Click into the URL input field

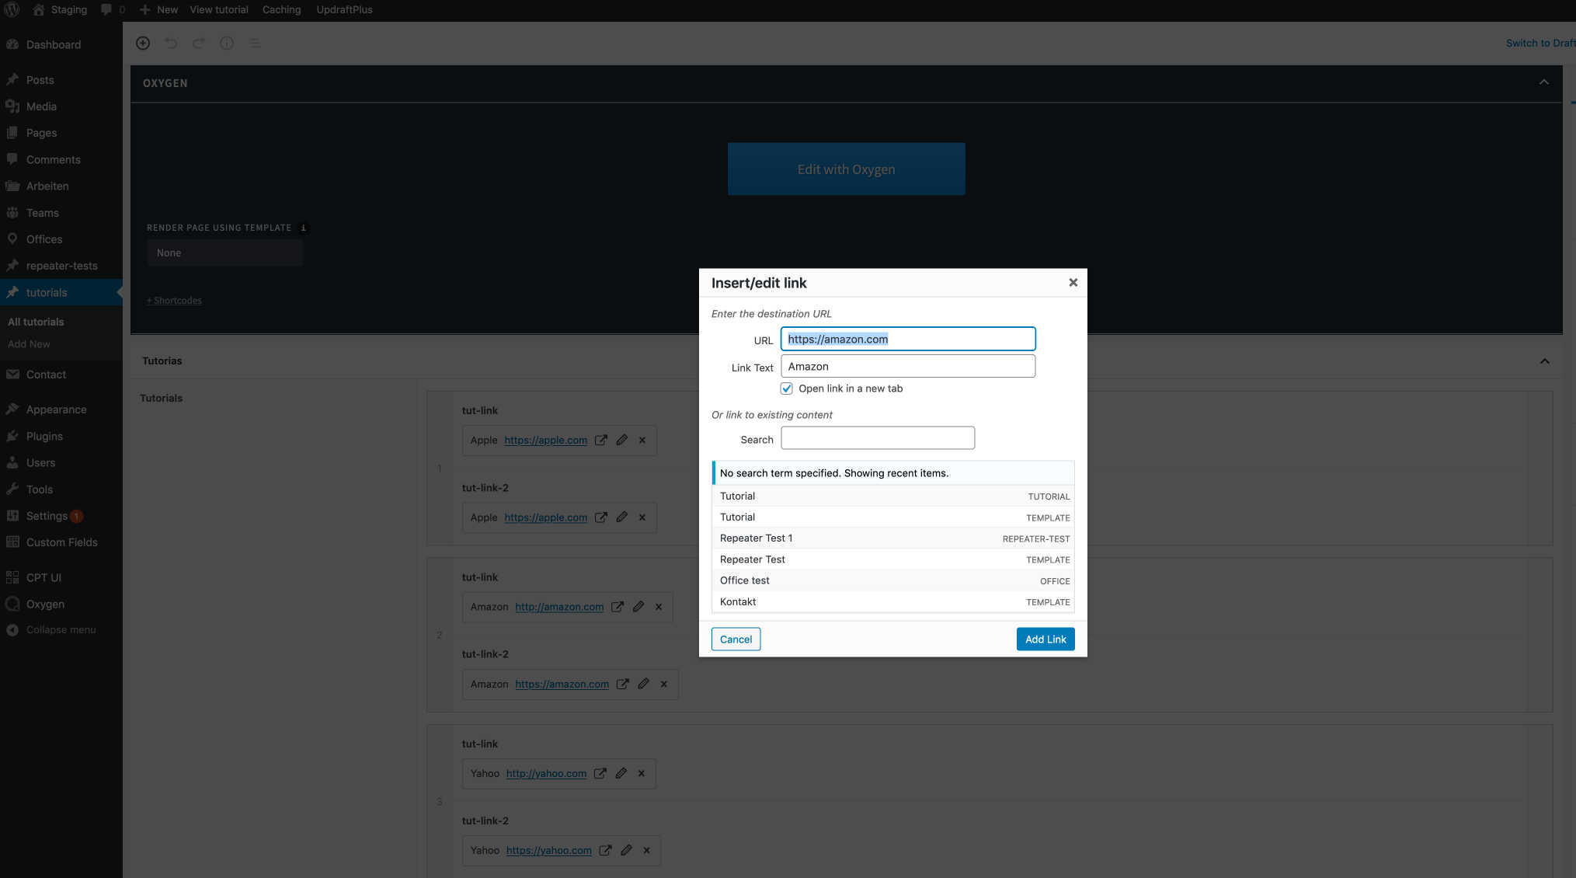pyautogui.click(x=908, y=339)
